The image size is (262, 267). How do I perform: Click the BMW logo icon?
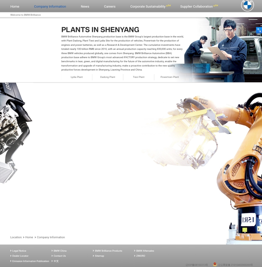247,5
